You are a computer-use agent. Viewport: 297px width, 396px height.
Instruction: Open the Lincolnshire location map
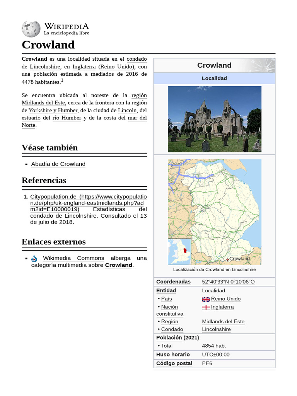pyautogui.click(x=214, y=212)
